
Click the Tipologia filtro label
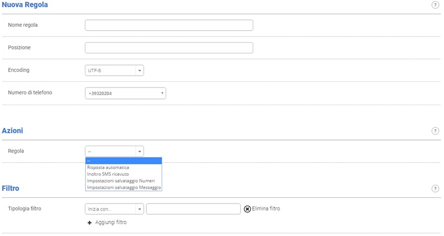(24, 209)
